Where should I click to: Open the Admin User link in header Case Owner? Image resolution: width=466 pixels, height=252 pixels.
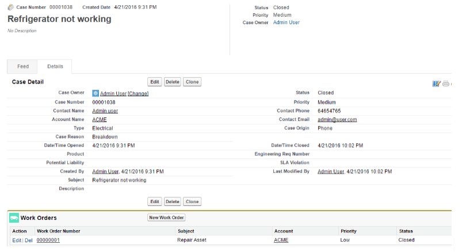click(286, 22)
